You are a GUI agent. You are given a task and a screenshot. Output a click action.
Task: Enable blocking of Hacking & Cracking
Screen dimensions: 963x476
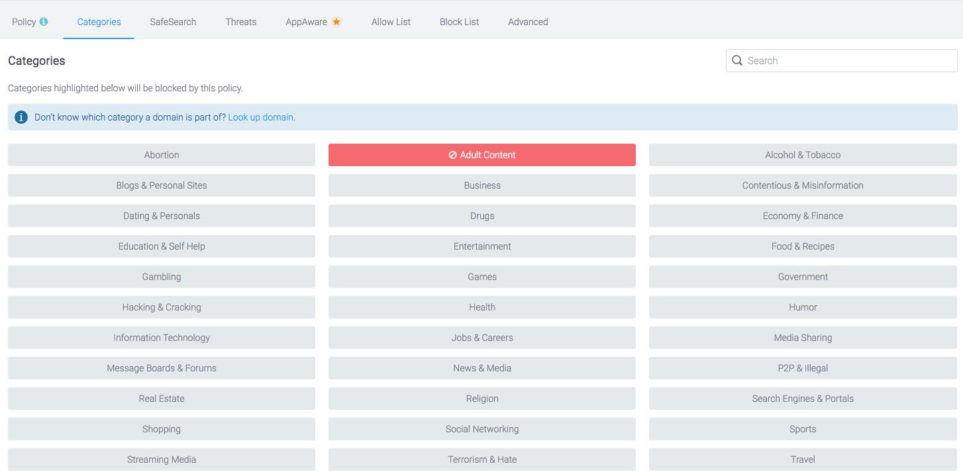coord(161,307)
